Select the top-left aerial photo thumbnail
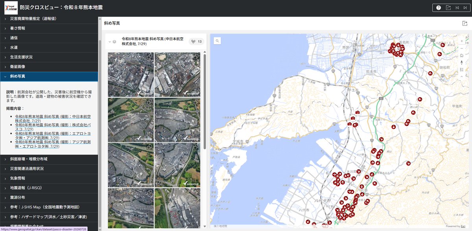Image resolution: width=472 pixels, height=231 pixels. (x=131, y=75)
